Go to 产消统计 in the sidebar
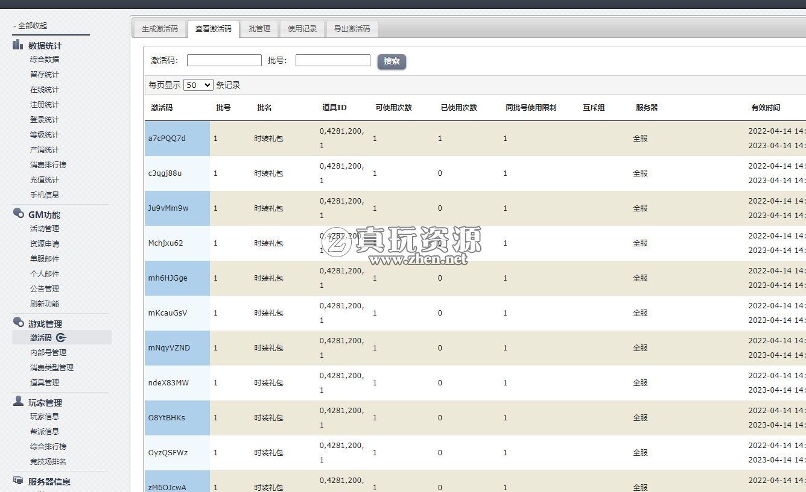Viewport: 806px width, 492px height. tap(45, 150)
